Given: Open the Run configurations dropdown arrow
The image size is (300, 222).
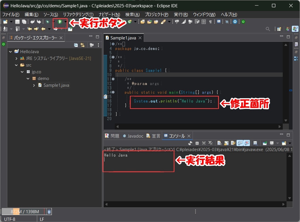Looking at the screenshot, I should click(x=66, y=22).
